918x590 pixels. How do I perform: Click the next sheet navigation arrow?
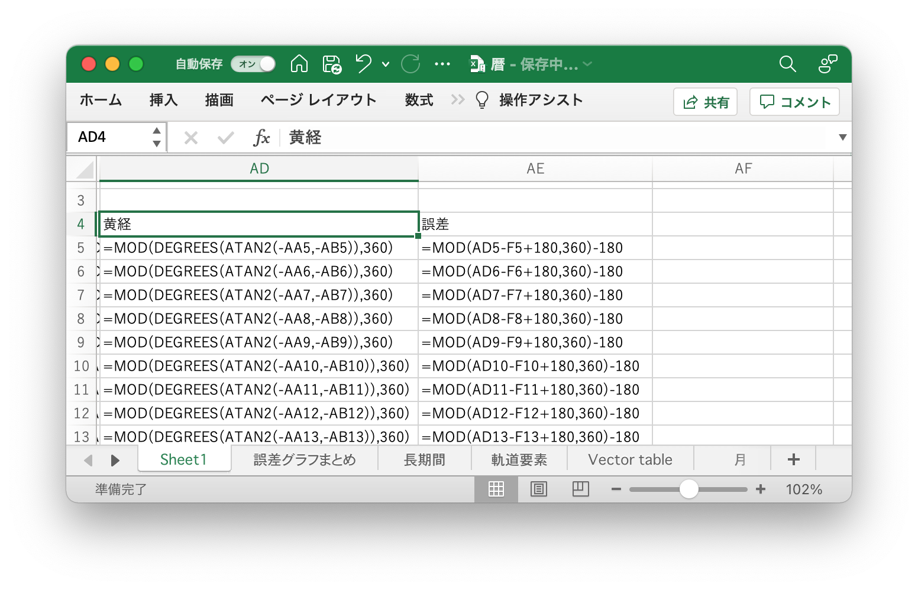pos(115,461)
